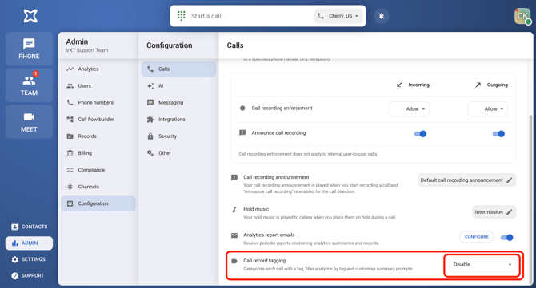
Task: Open SETTINGS gear item
Action: [29, 259]
